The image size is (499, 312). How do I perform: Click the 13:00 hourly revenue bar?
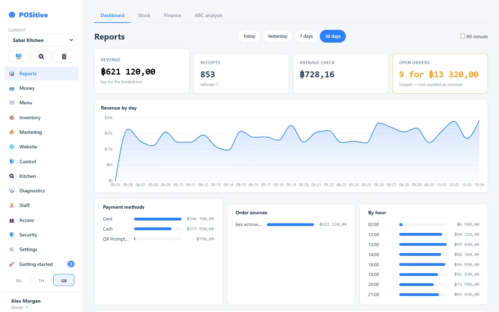pyautogui.click(x=423, y=244)
